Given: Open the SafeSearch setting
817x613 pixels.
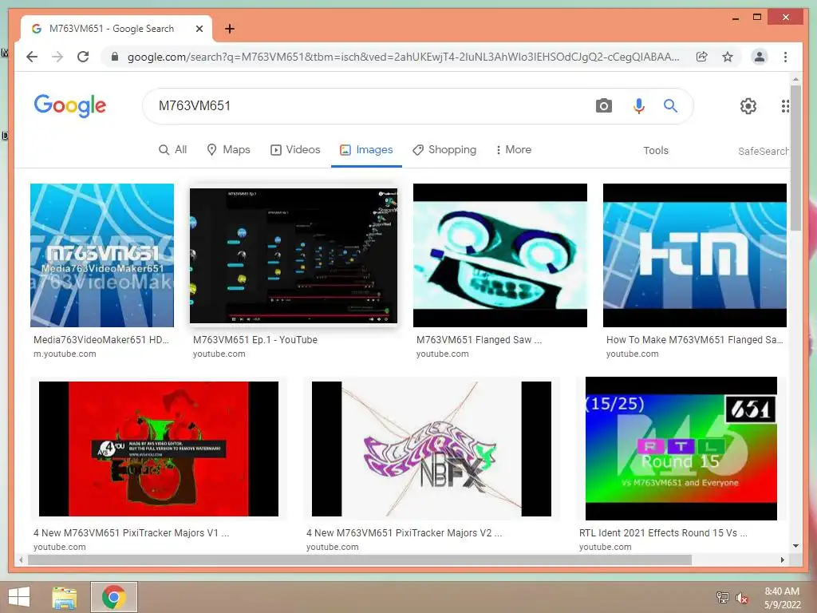Looking at the screenshot, I should coord(763,151).
